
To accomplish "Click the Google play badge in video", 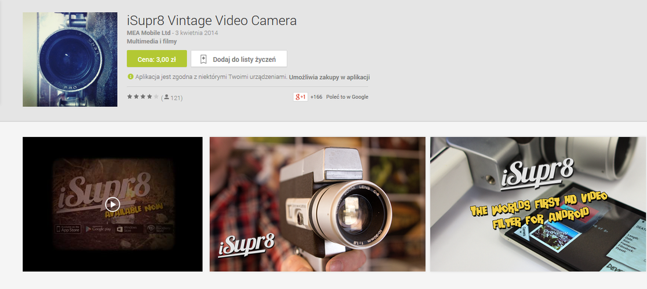I will pyautogui.click(x=99, y=228).
